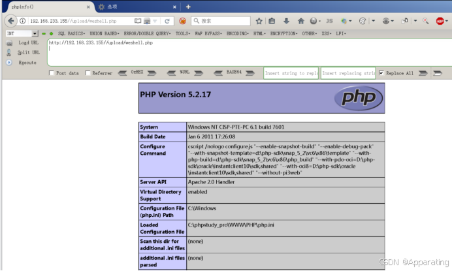The height and width of the screenshot is (271, 452).
Task: Click the green minus HackBar icon
Action: [x=44, y=34]
